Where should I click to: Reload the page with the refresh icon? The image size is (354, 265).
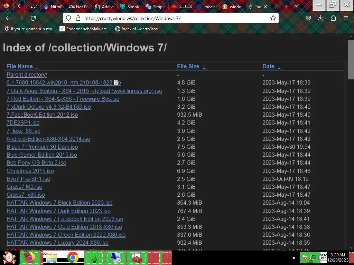[x=33, y=18]
